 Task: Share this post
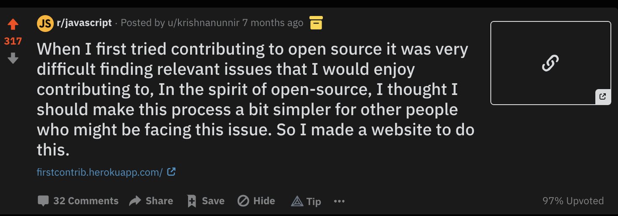pyautogui.click(x=151, y=201)
